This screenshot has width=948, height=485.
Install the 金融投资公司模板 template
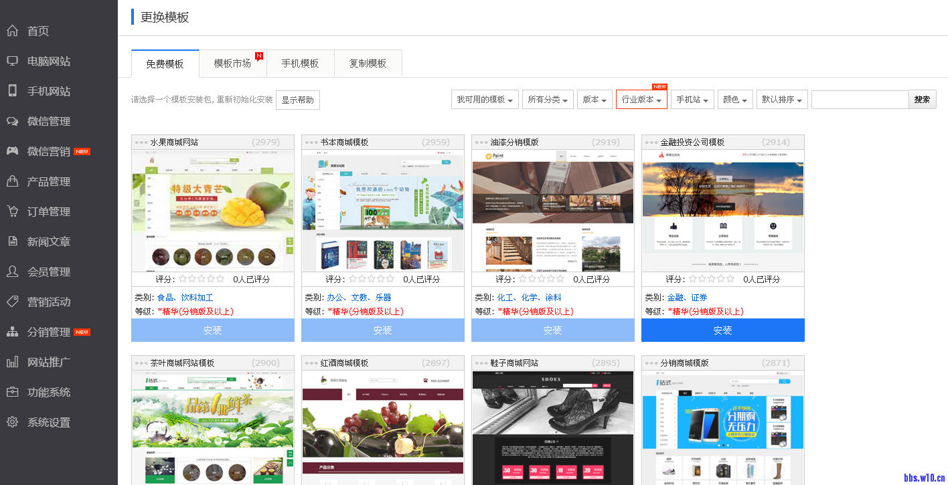coord(722,330)
